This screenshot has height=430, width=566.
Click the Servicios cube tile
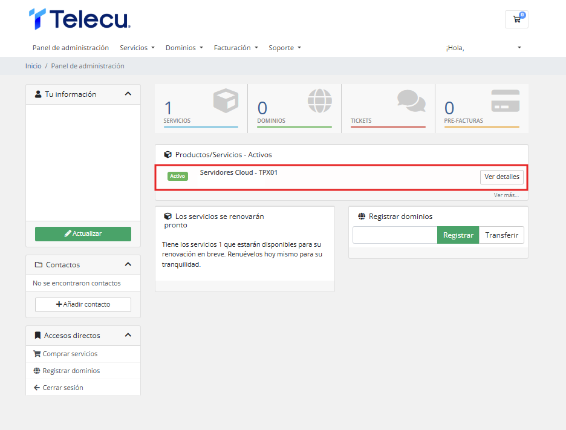(201, 108)
